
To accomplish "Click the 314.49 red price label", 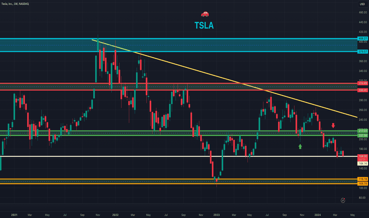I will 363,83.
